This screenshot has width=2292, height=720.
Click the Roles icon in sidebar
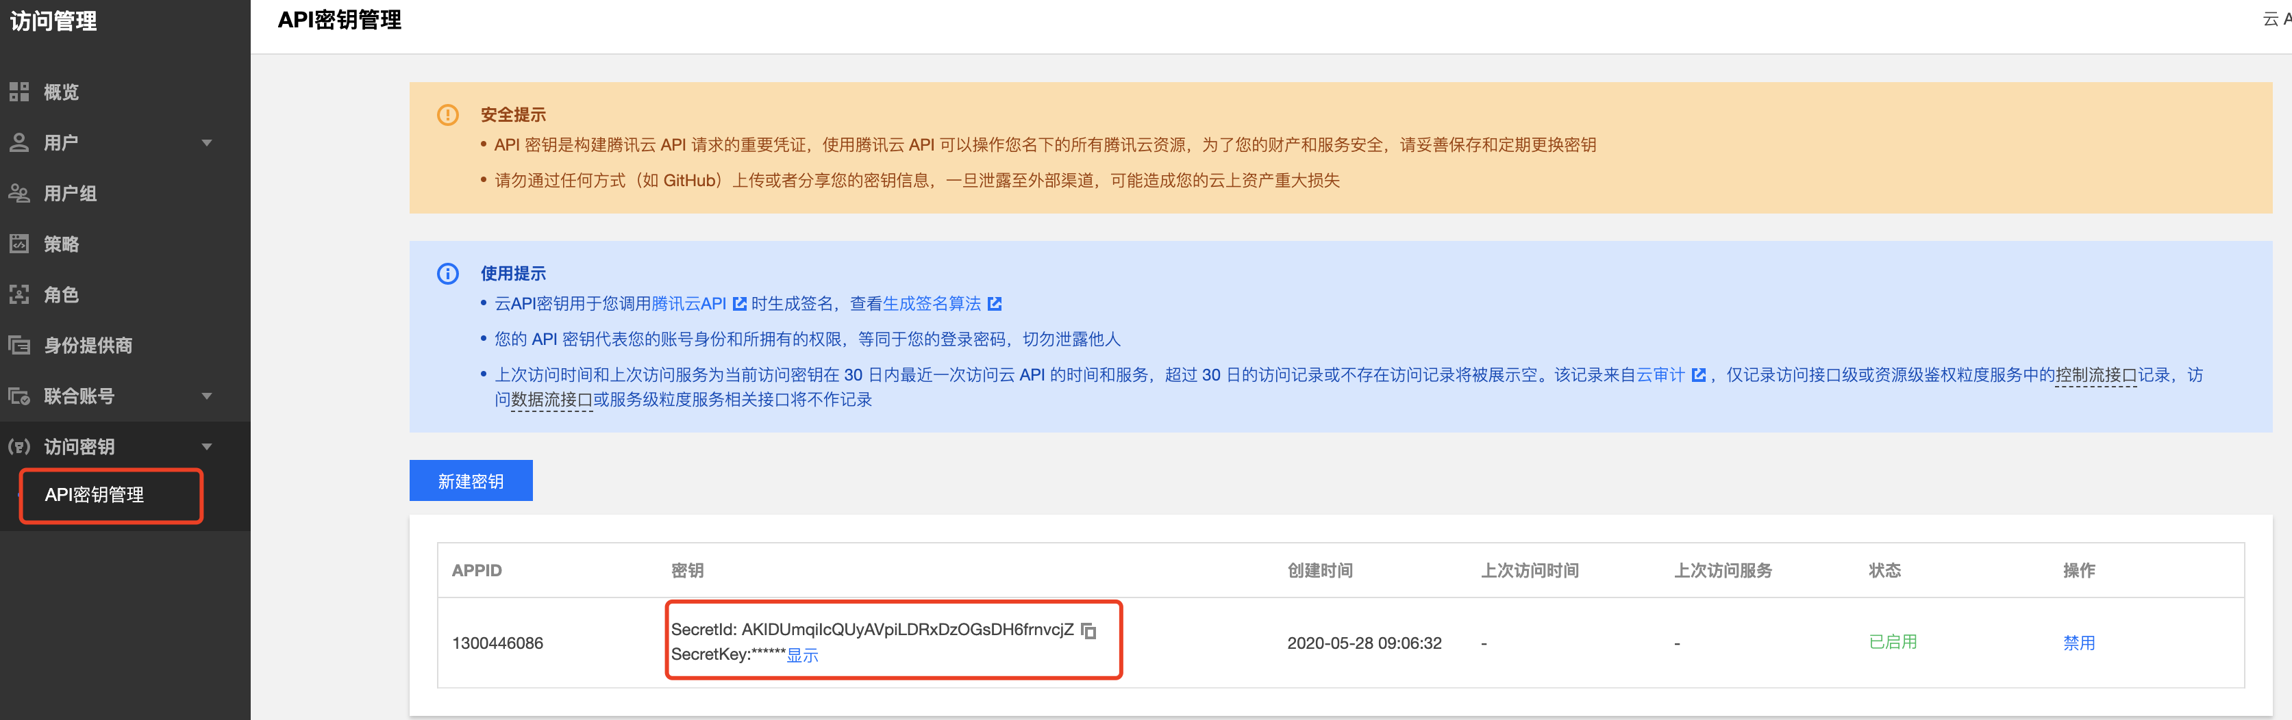[18, 294]
